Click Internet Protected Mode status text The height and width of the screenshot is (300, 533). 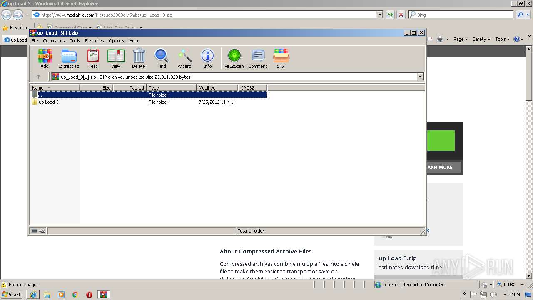[x=413, y=285]
